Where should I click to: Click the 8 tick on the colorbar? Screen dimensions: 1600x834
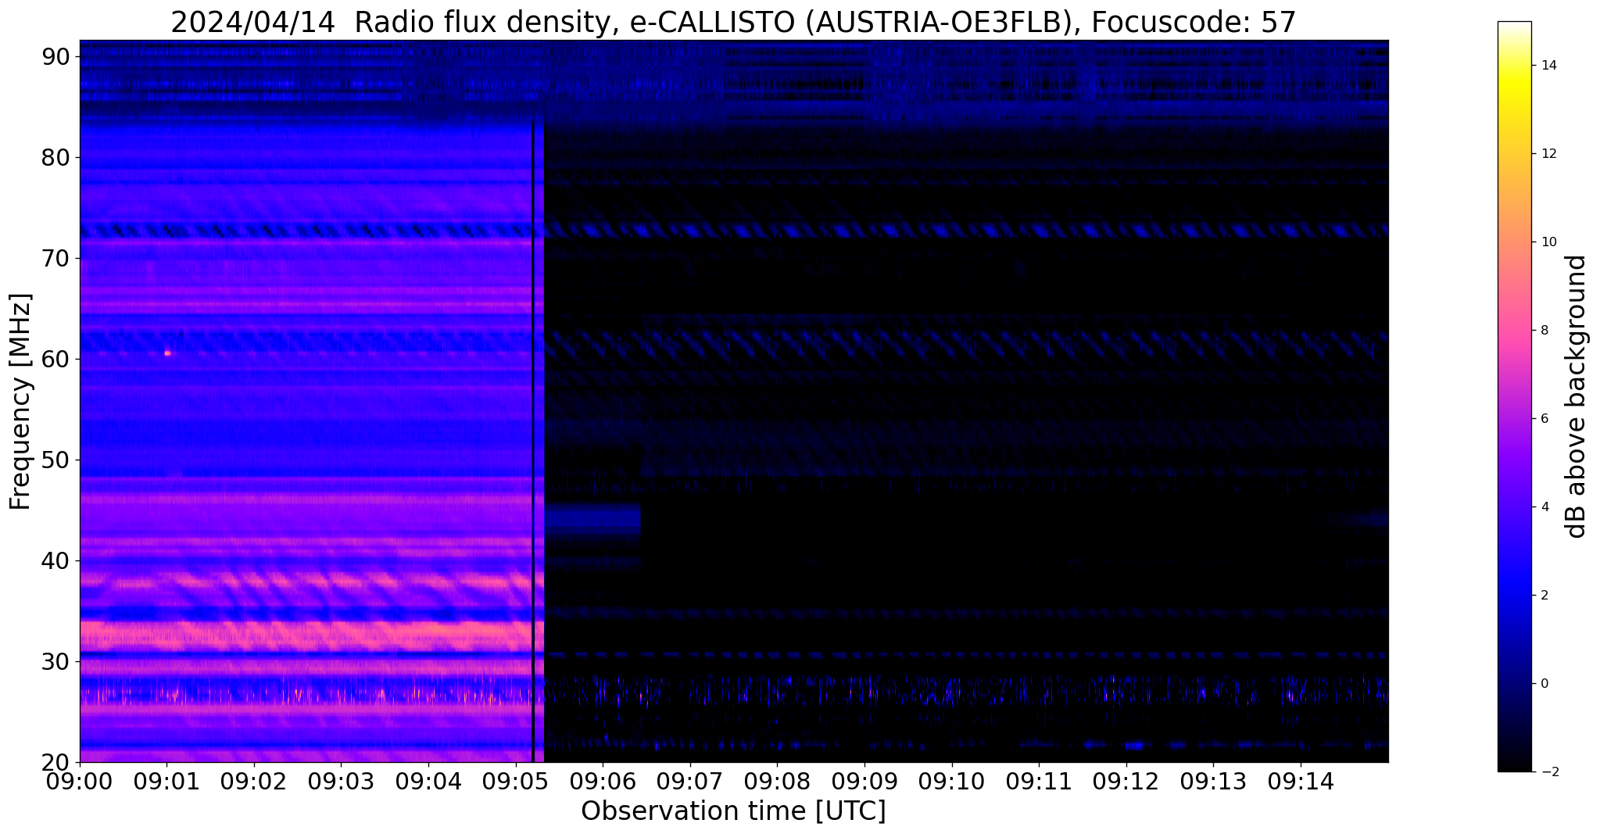(1544, 331)
